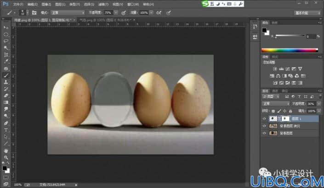Select the Path Selection tool
This screenshot has height=188, width=324.
pyautogui.click(x=6, y=137)
